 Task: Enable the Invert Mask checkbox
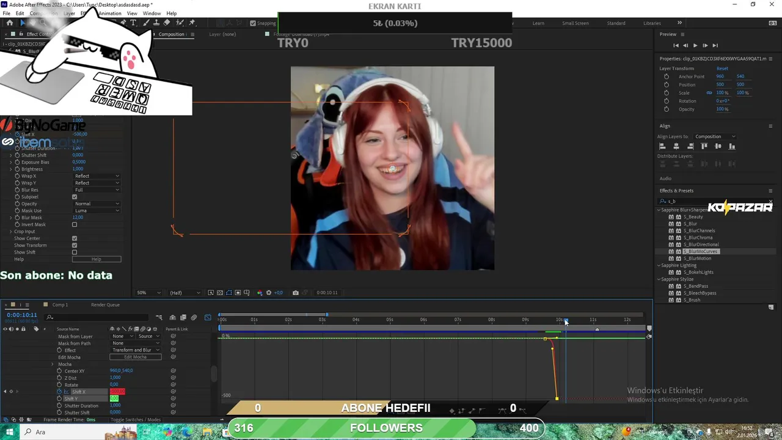point(75,224)
